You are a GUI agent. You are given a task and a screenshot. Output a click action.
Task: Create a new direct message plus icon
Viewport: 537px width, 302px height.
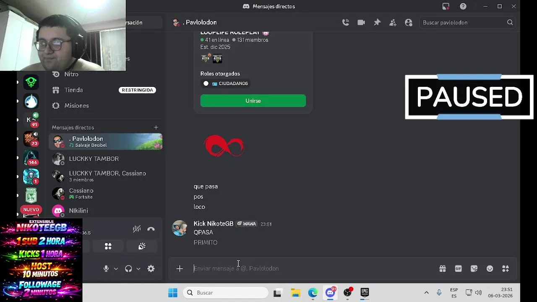click(156, 128)
